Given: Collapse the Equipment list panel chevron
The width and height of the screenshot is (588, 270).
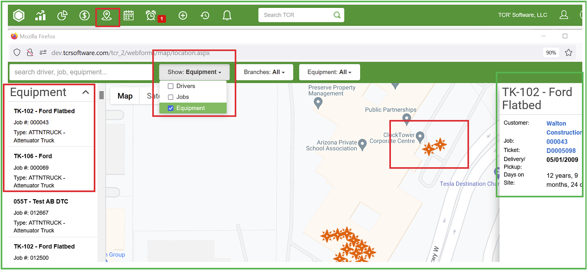Looking at the screenshot, I should [x=85, y=92].
